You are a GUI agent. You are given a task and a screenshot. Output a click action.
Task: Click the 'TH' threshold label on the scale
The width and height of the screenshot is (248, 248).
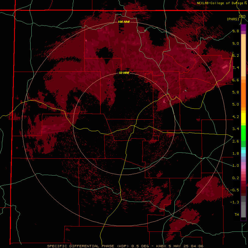[237, 215]
